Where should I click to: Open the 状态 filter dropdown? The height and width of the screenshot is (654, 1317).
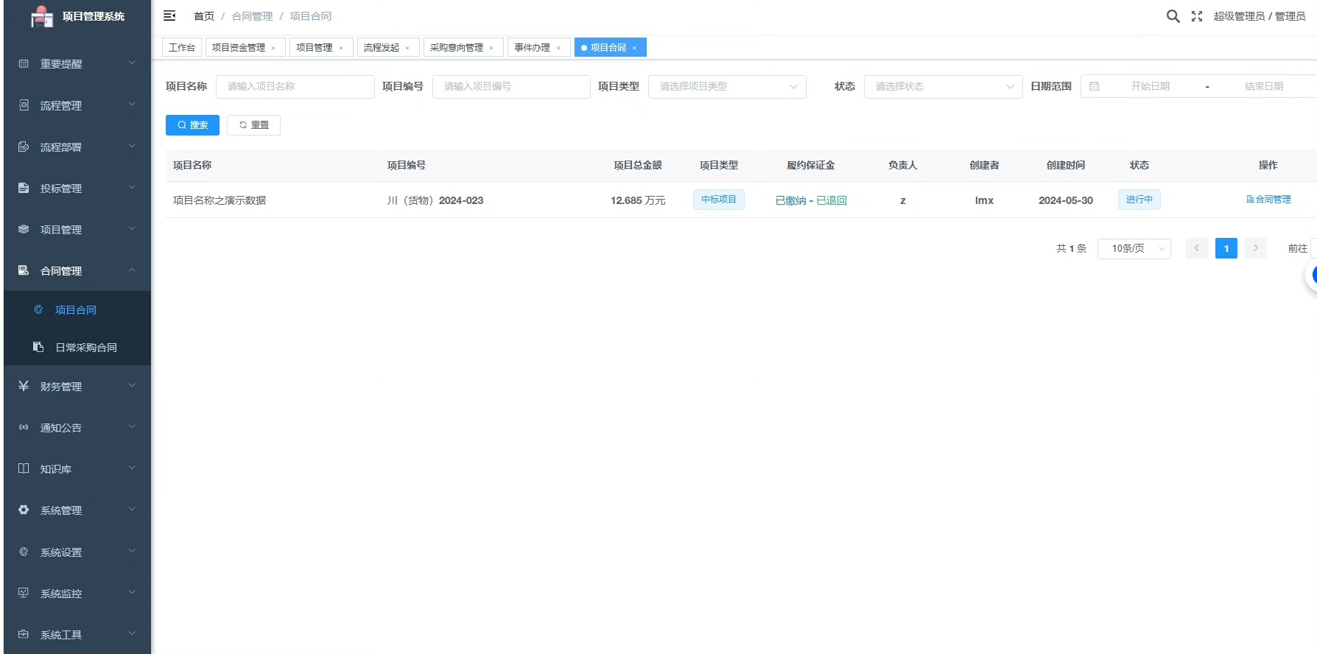click(x=942, y=87)
